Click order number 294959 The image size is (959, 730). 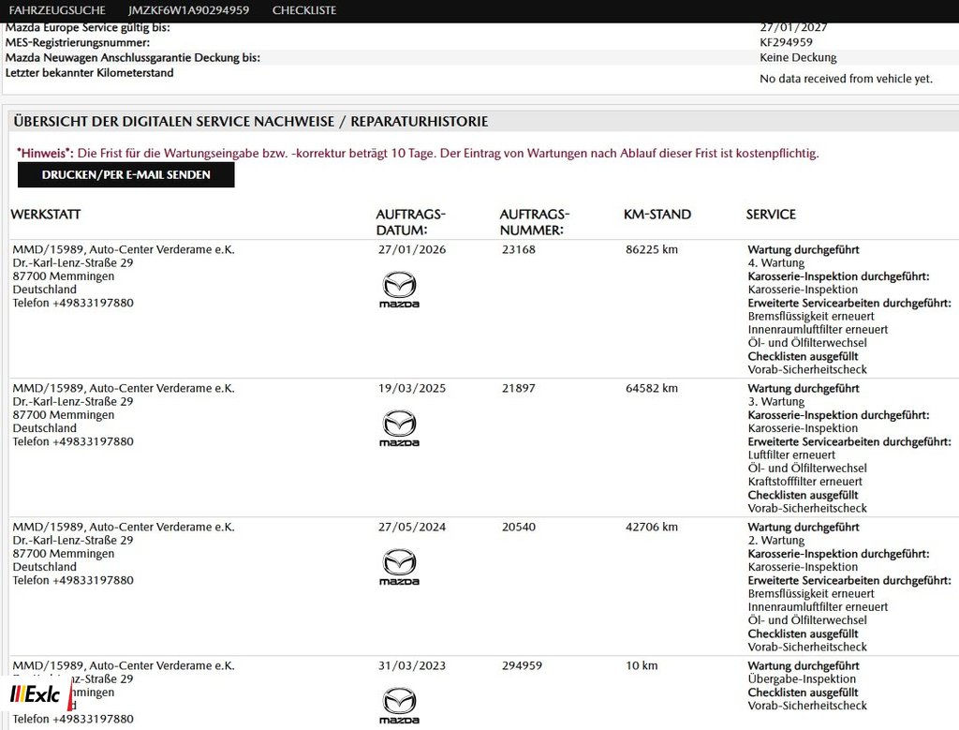click(x=522, y=665)
